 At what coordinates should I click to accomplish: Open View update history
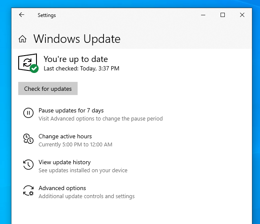pos(64,162)
